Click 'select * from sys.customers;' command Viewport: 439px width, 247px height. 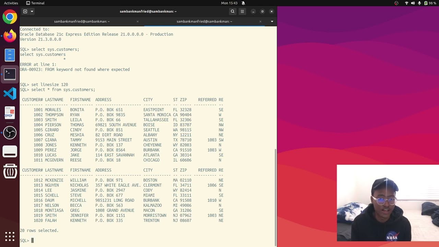click(63, 90)
